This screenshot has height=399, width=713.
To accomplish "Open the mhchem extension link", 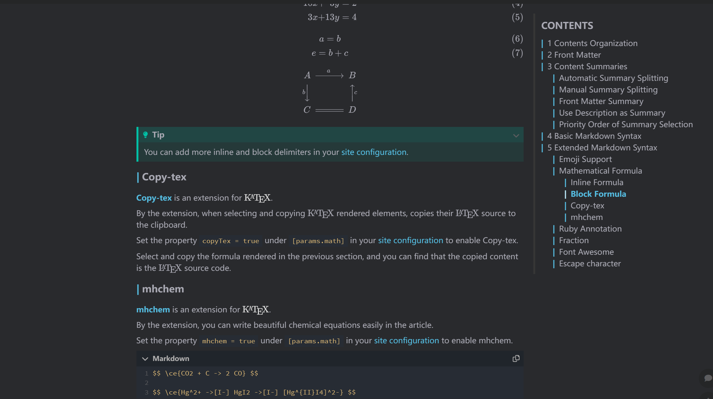I will pos(153,309).
